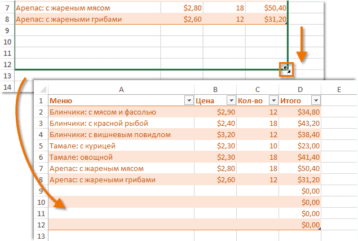Click price cell $3,20
Screen dimensions: 358x241
pyautogui.click(x=215, y=134)
